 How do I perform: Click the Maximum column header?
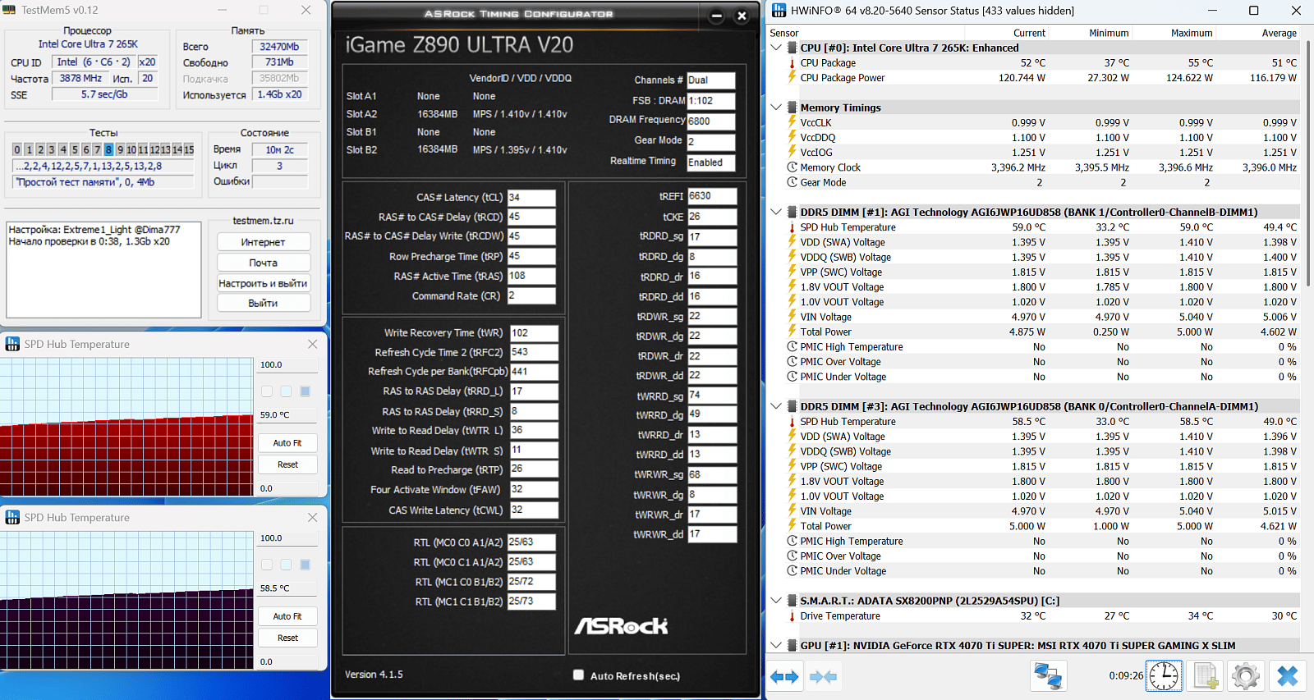(x=1192, y=33)
